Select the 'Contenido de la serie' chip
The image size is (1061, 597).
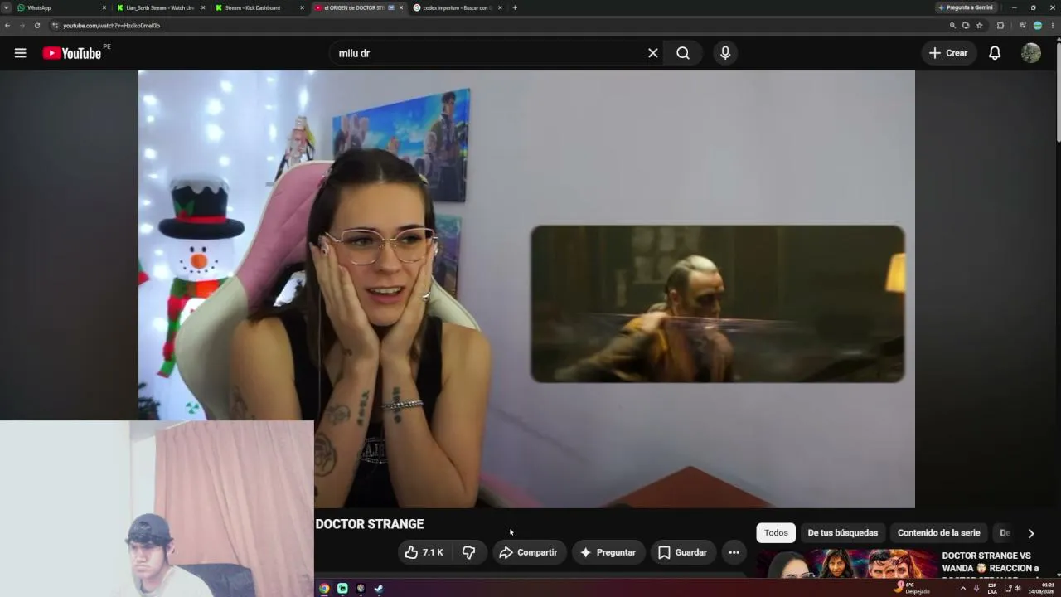point(938,533)
